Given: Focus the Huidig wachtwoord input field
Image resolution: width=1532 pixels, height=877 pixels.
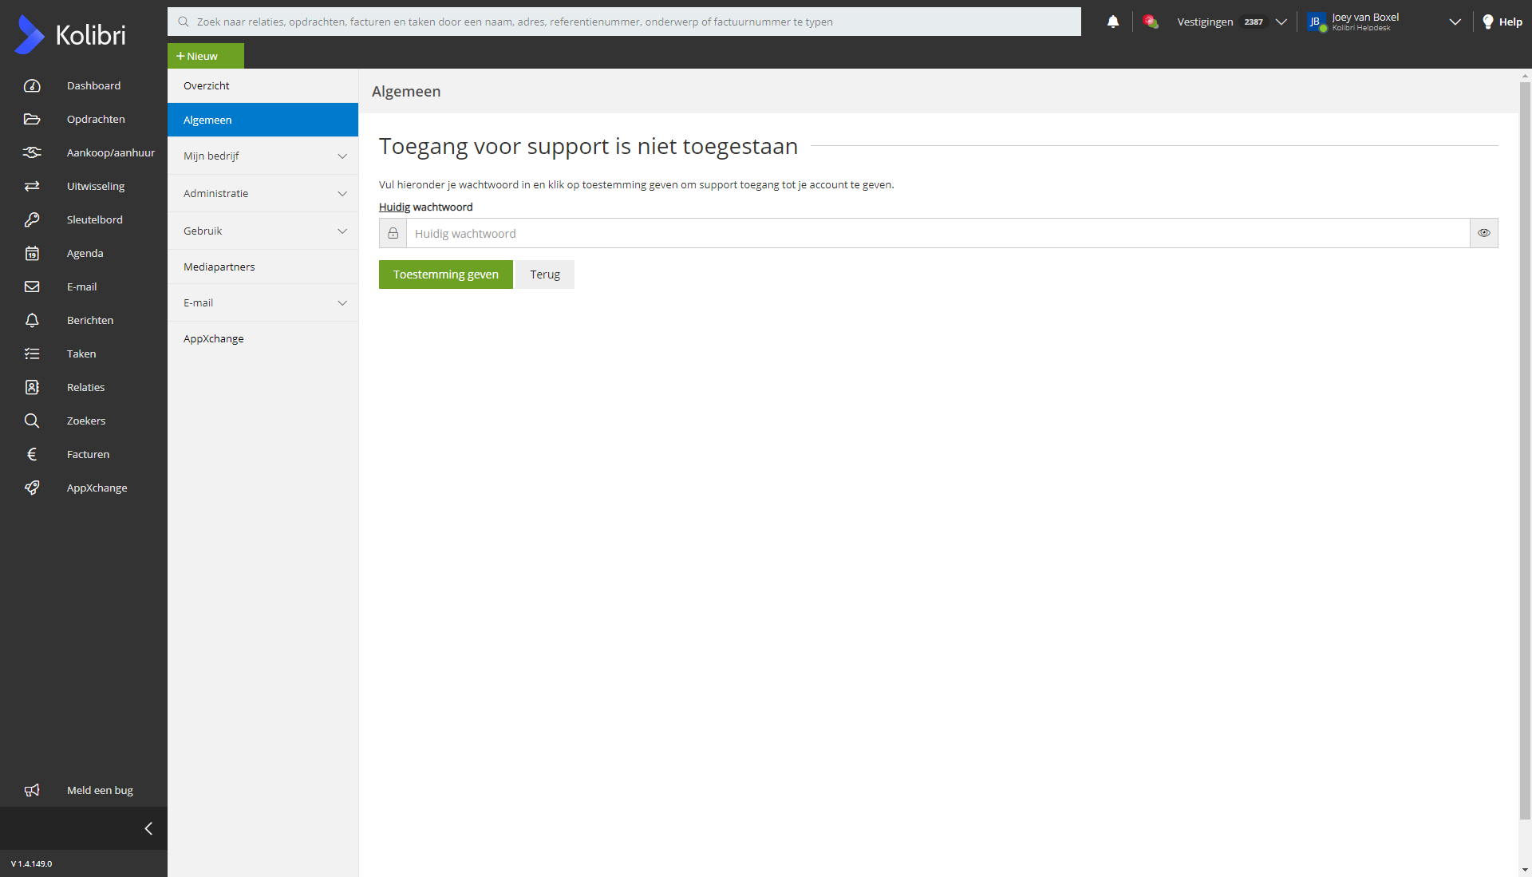Looking at the screenshot, I should point(938,233).
